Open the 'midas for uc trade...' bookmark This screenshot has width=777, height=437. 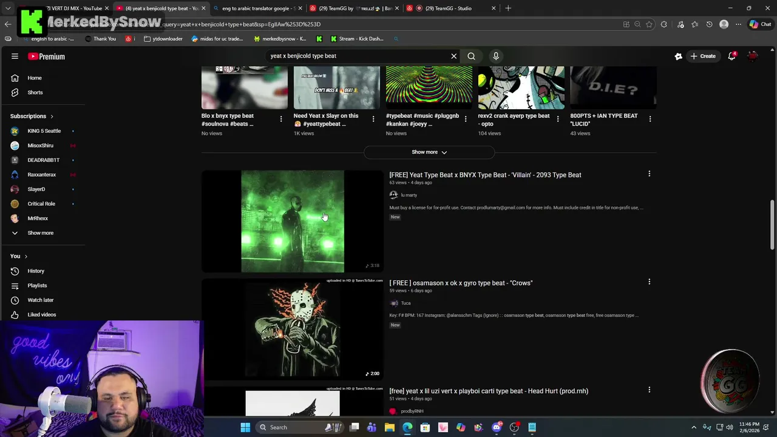(217, 39)
